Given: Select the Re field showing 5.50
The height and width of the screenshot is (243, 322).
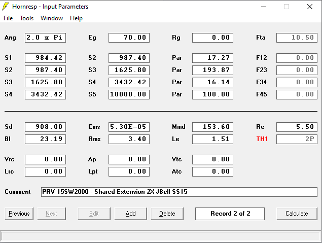Looking at the screenshot, I should coord(297,127).
